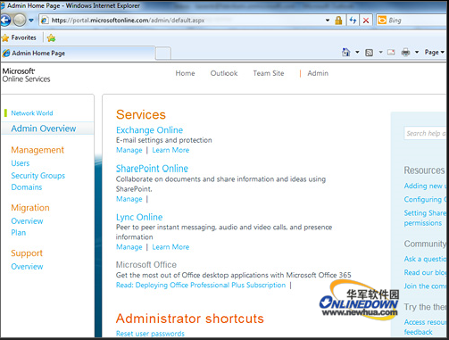449x340 pixels.
Task: Open the Adding new users resource link
Action: pos(426,186)
